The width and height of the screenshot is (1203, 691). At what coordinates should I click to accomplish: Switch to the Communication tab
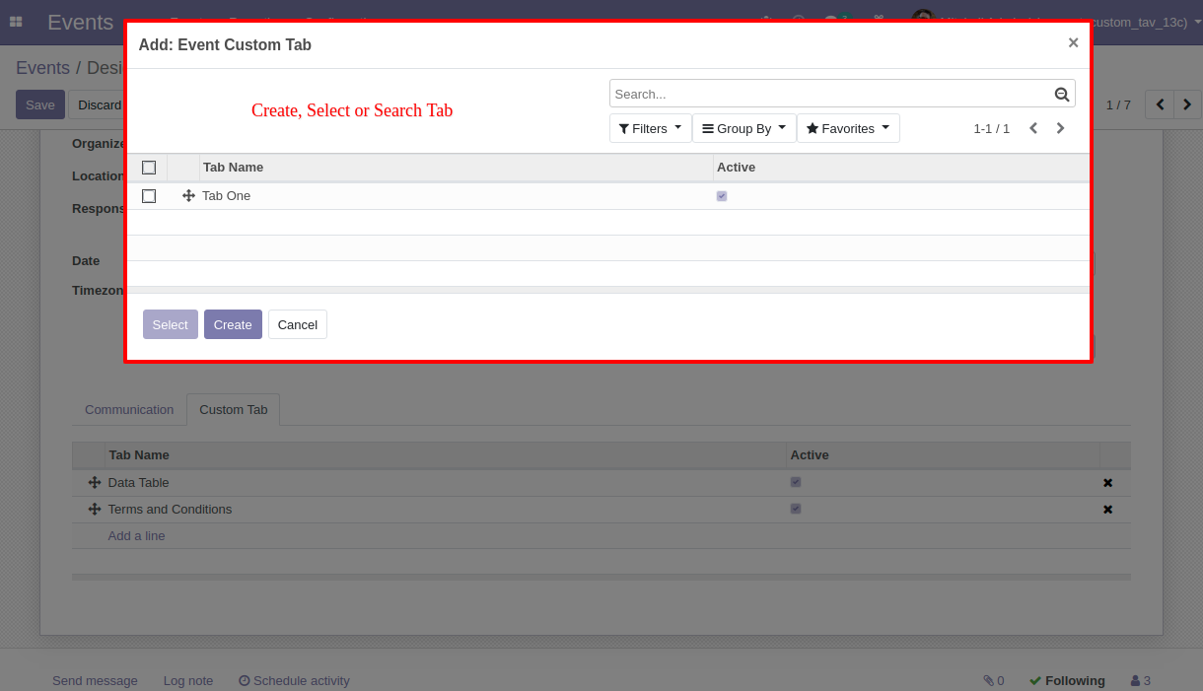(x=129, y=410)
